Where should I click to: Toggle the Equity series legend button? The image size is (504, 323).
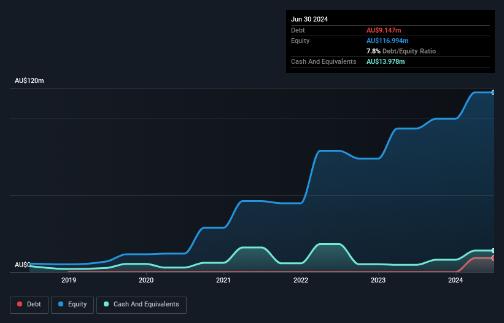tap(72, 305)
